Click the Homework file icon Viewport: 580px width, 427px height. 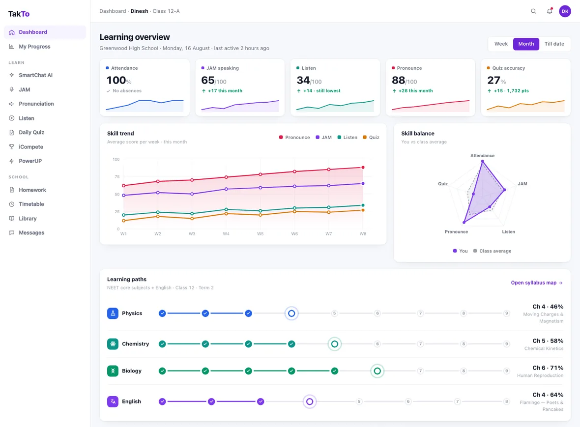(x=12, y=190)
